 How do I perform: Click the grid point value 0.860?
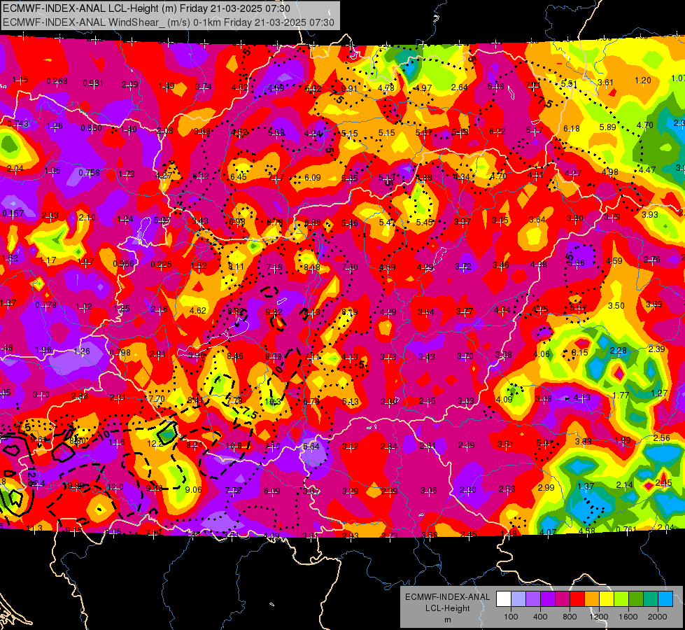click(91, 128)
